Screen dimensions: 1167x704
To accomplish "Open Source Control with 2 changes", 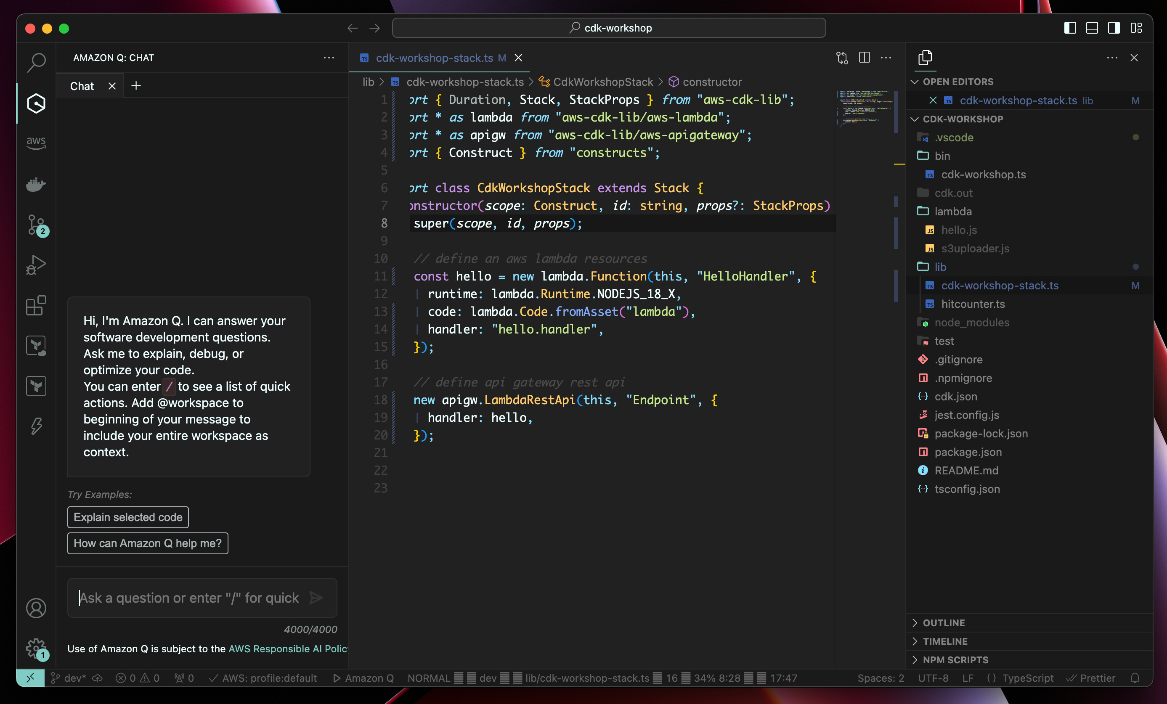I will coord(36,225).
